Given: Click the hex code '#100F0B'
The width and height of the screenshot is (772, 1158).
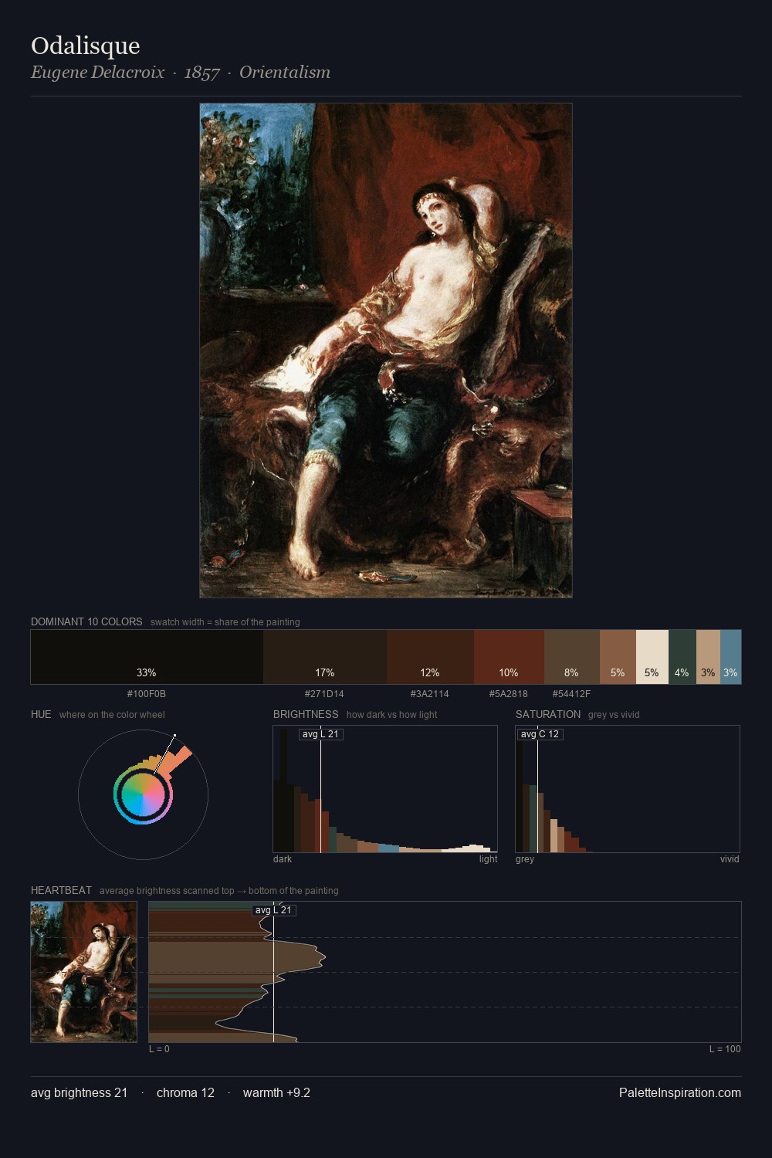Looking at the screenshot, I should [147, 694].
